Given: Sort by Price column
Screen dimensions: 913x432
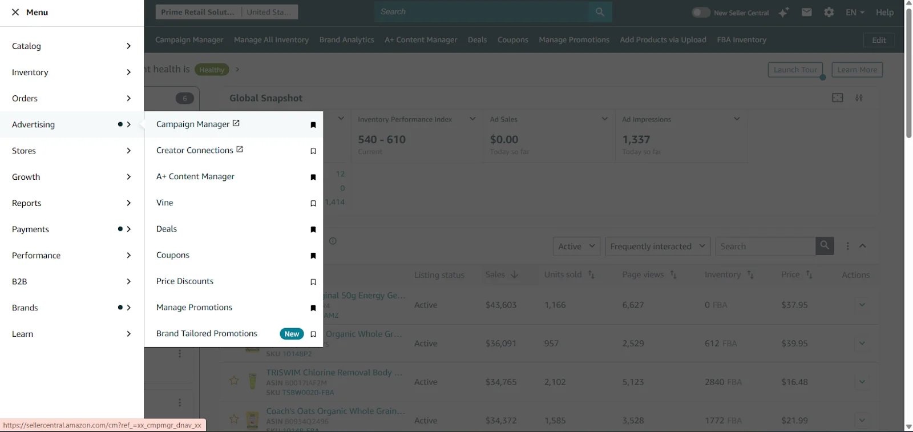Looking at the screenshot, I should point(809,274).
